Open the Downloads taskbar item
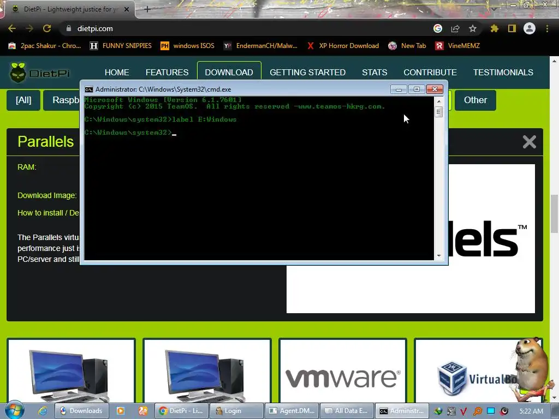The width and height of the screenshot is (559, 419). 81,411
